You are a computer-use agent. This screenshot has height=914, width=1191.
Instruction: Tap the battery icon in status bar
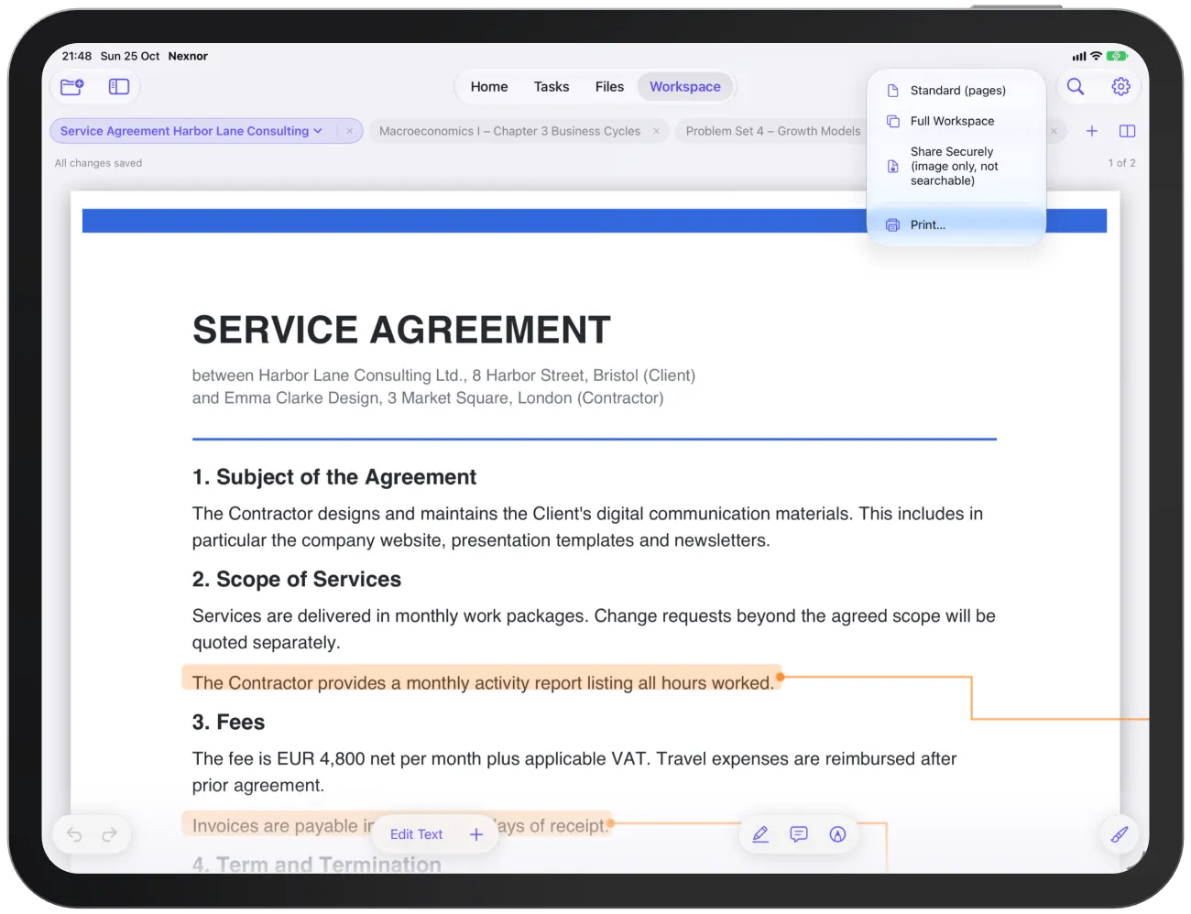tap(1117, 56)
